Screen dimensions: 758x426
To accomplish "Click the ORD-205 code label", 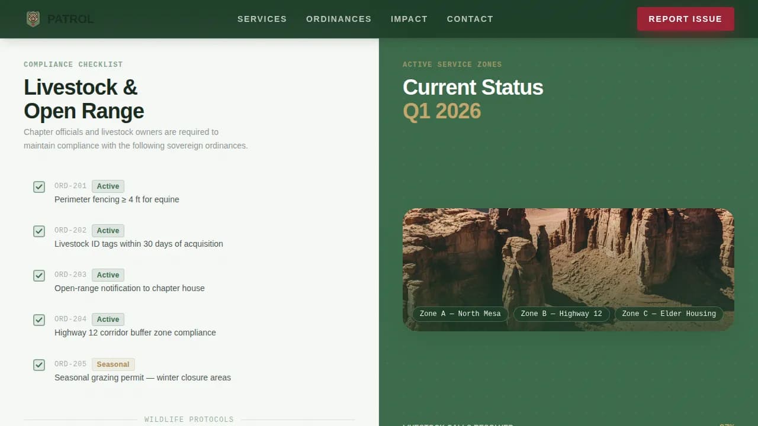I will [x=70, y=364].
